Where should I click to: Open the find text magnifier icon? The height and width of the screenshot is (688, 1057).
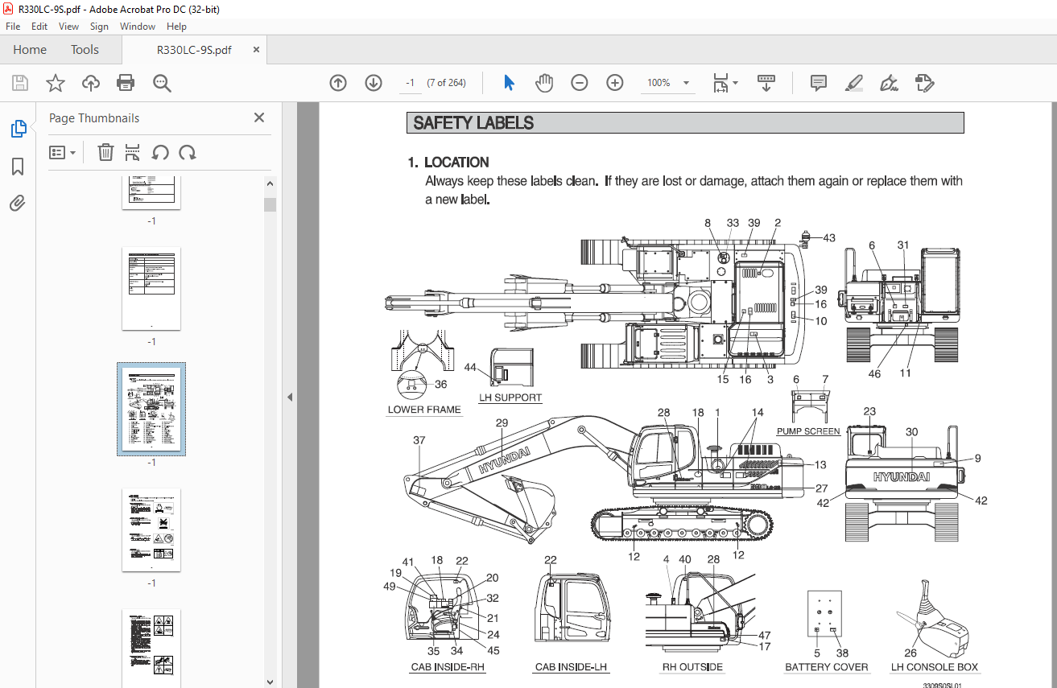point(162,83)
